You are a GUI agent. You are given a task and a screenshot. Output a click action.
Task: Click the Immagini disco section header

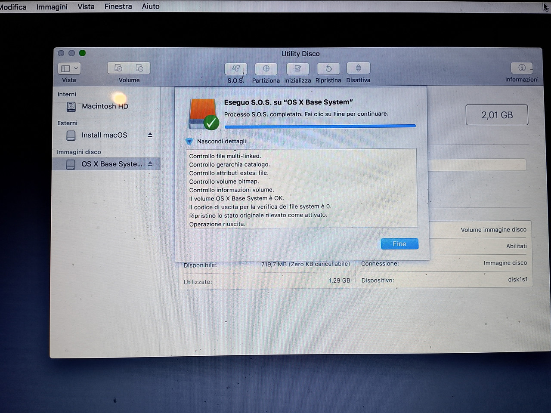coord(79,152)
